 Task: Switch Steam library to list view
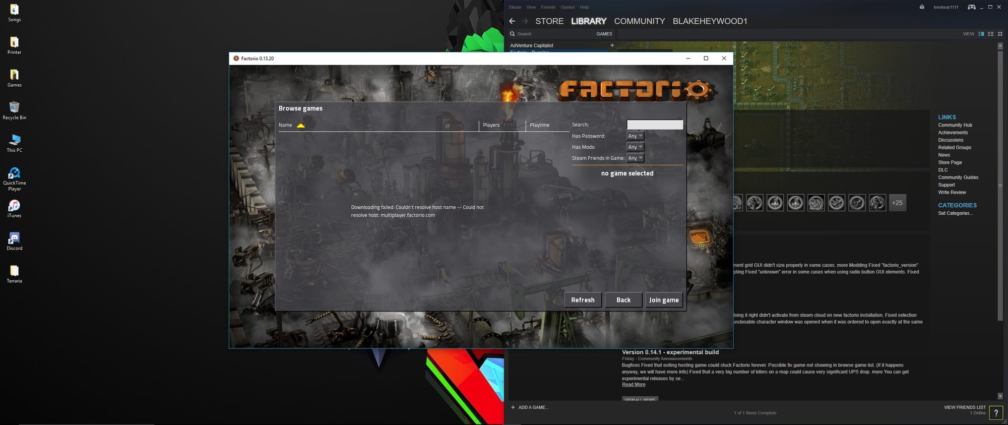(x=991, y=34)
